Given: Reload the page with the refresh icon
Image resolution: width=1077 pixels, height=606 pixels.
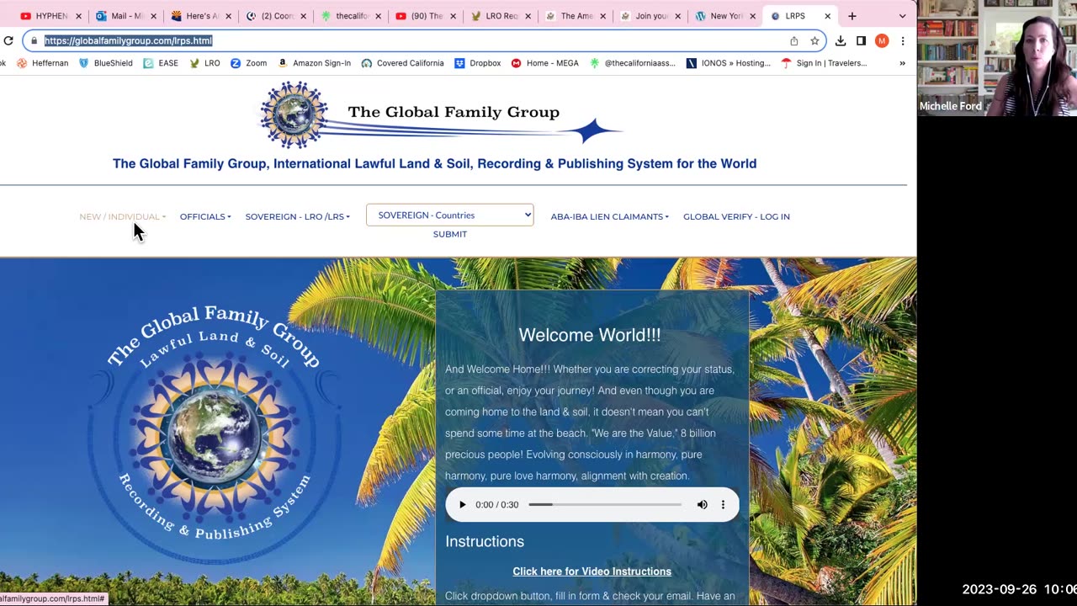Looking at the screenshot, I should pyautogui.click(x=8, y=40).
